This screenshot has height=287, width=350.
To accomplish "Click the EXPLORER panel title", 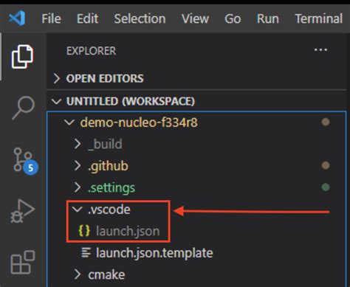I will click(91, 51).
